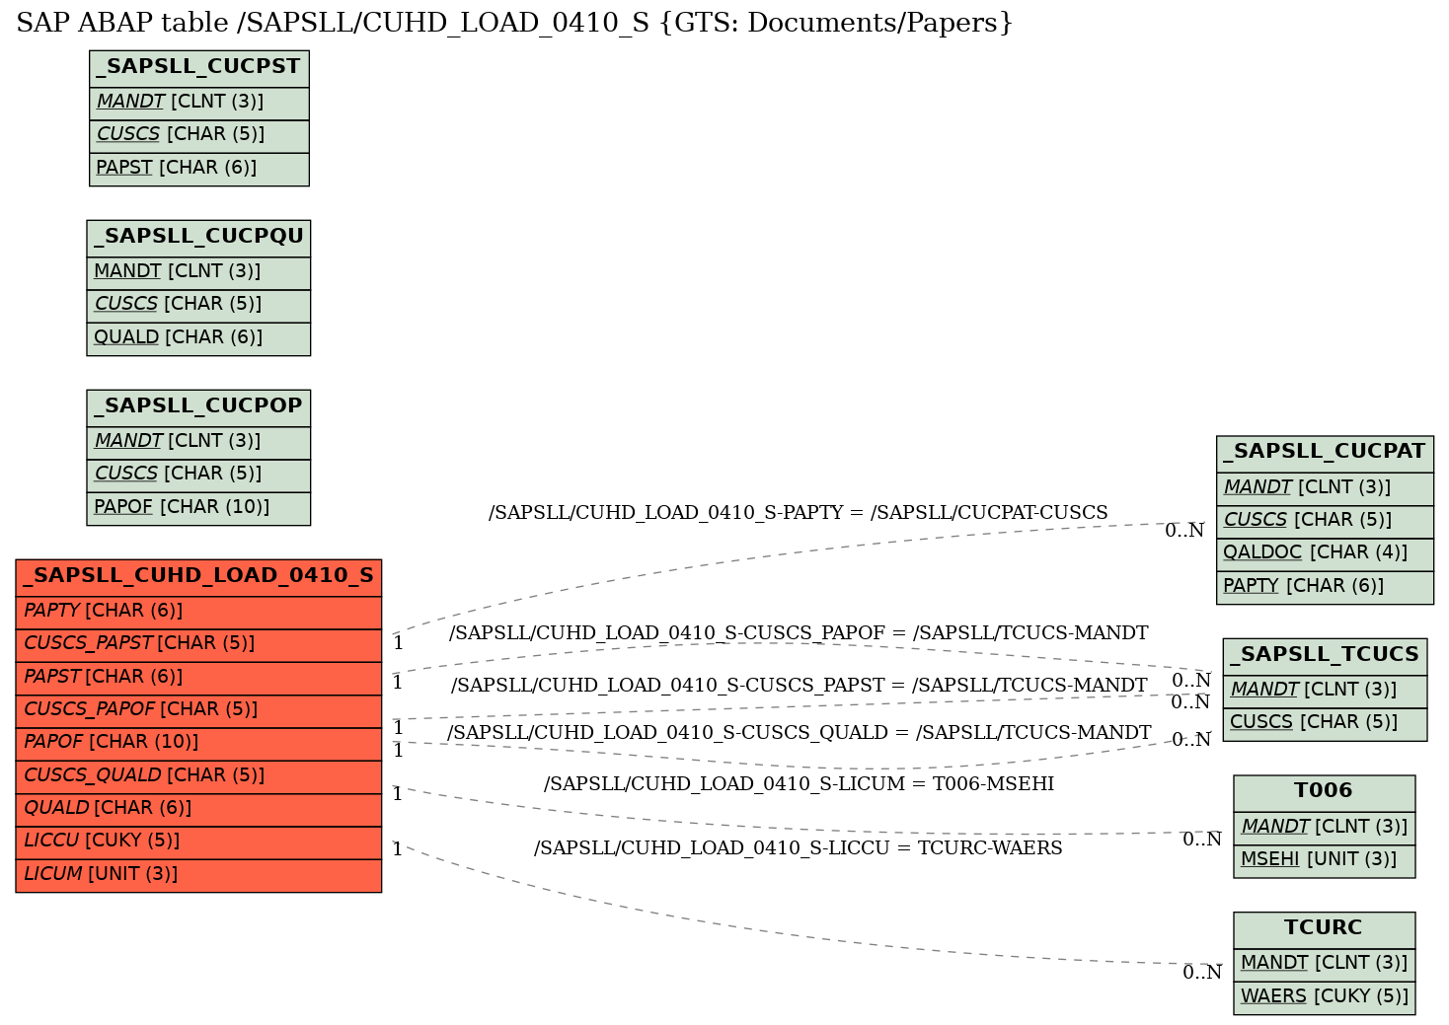This screenshot has height=1025, width=1449.
Task: Click the _SAPSLL_TCUCS table header
Action: point(1325,656)
